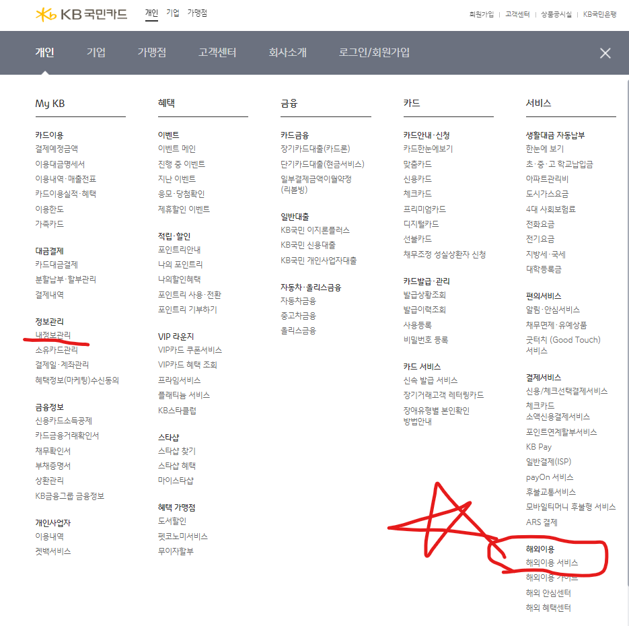Open 프리미엄카드 link
This screenshot has height=626, width=629.
424,209
